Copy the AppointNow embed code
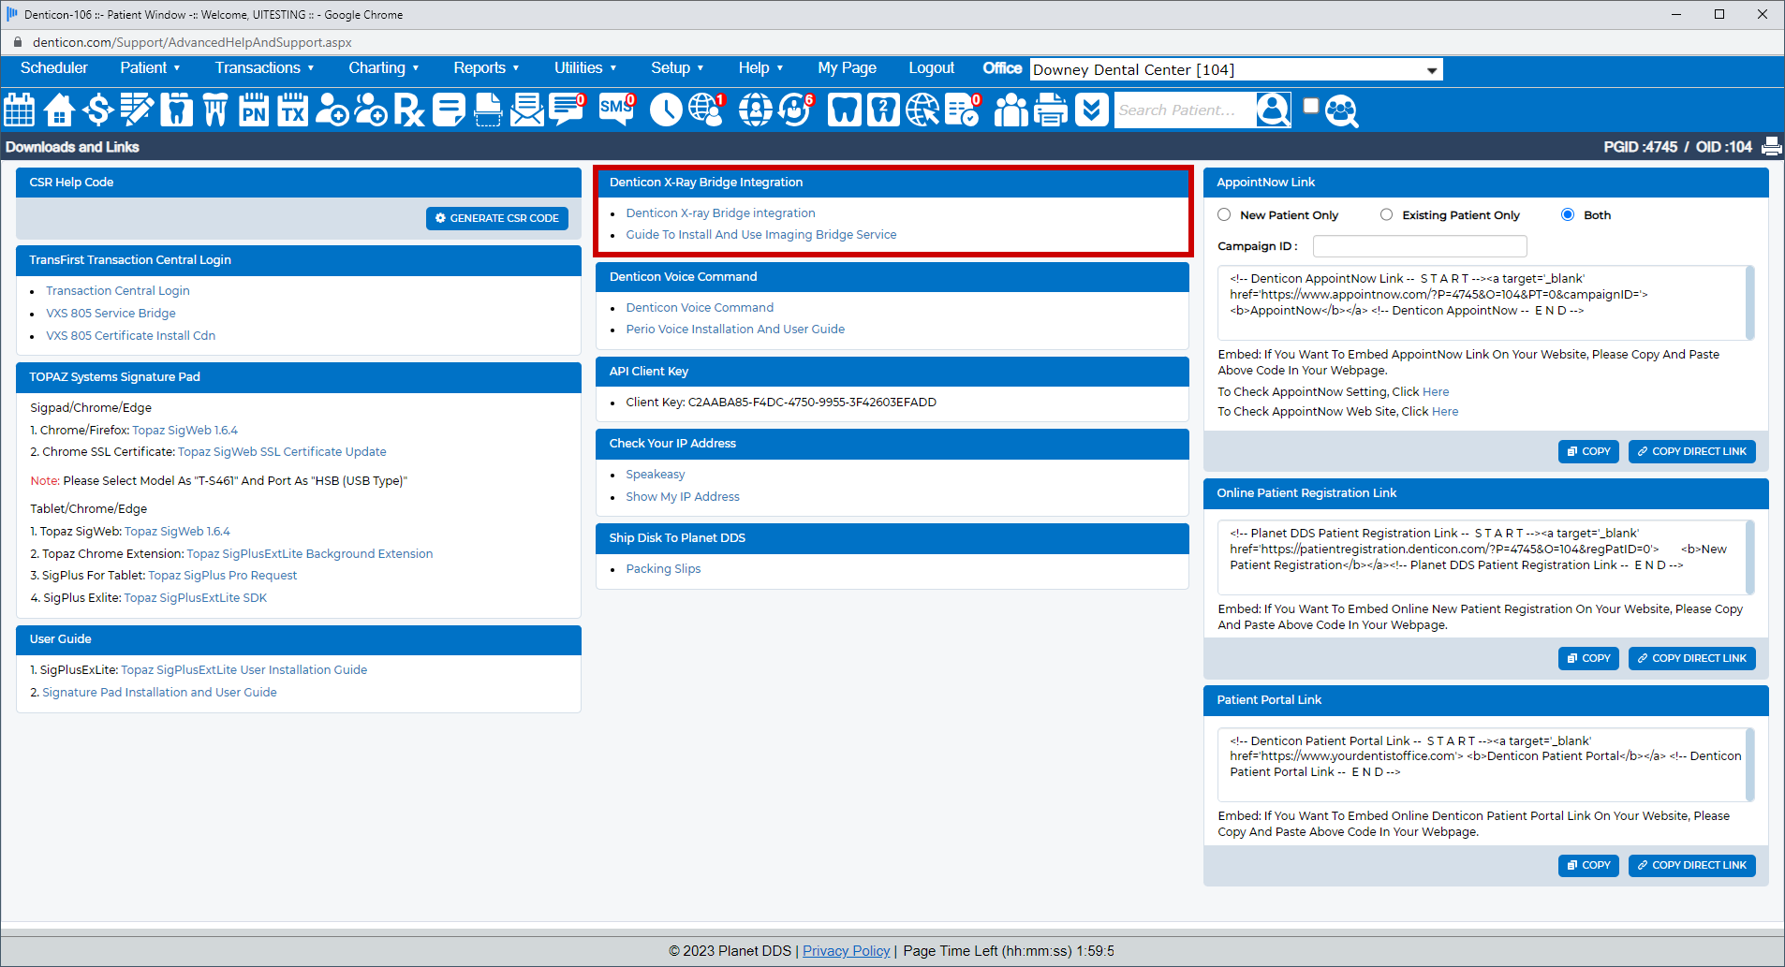Image resolution: width=1785 pixels, height=967 pixels. point(1588,451)
